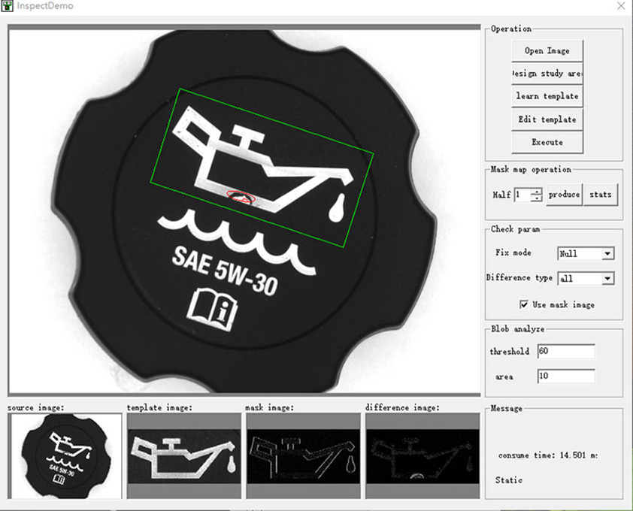Image resolution: width=633 pixels, height=511 pixels.
Task: Decrease Half value with down arrow
Action: (536, 198)
